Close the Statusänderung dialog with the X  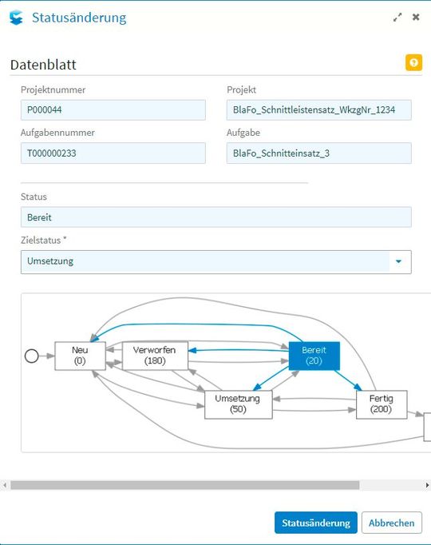[x=416, y=17]
